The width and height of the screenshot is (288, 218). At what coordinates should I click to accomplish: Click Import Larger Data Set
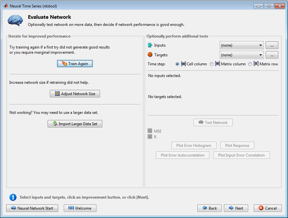click(x=75, y=124)
